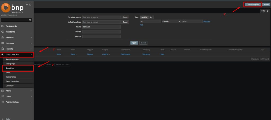Expand the Users menu section

31,97
